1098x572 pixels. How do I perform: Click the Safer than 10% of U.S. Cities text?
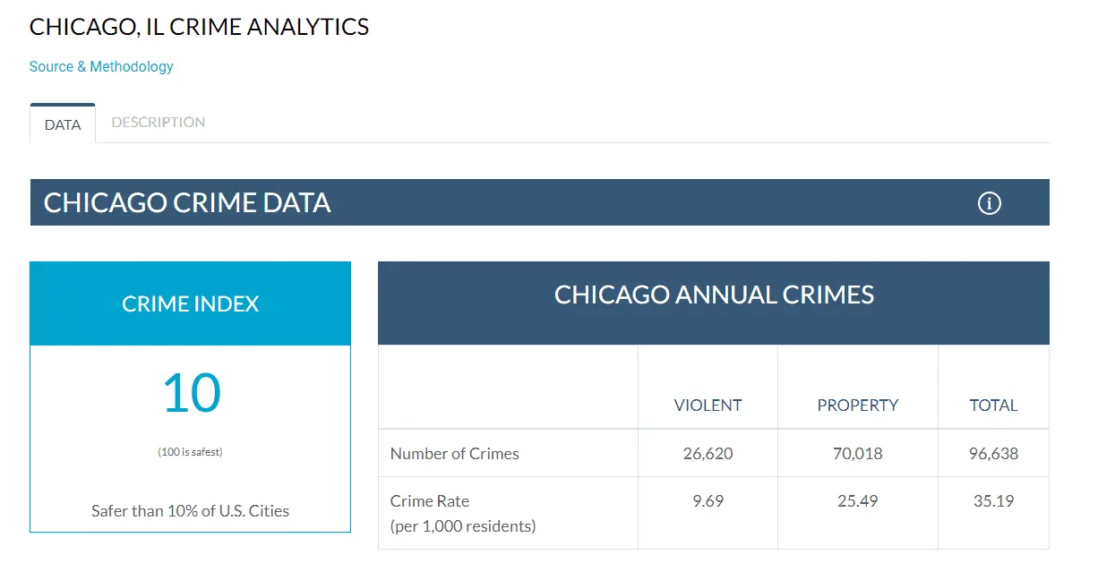click(x=190, y=511)
